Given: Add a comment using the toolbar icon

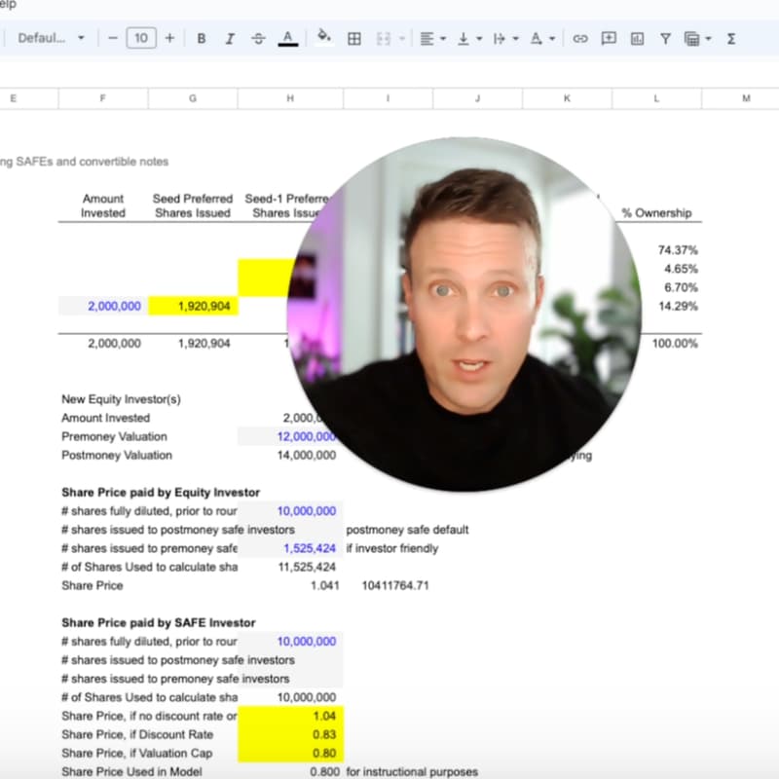Looking at the screenshot, I should coord(609,39).
